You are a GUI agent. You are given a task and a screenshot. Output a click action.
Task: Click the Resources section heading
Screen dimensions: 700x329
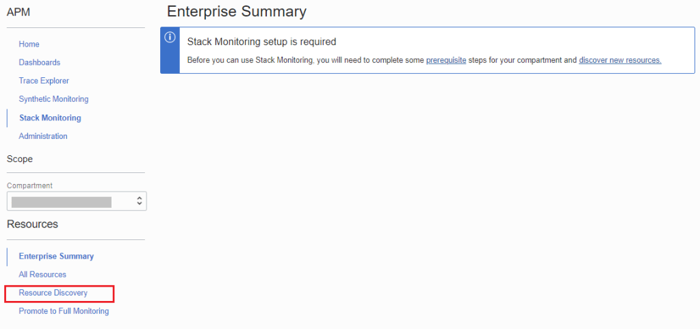coord(32,224)
